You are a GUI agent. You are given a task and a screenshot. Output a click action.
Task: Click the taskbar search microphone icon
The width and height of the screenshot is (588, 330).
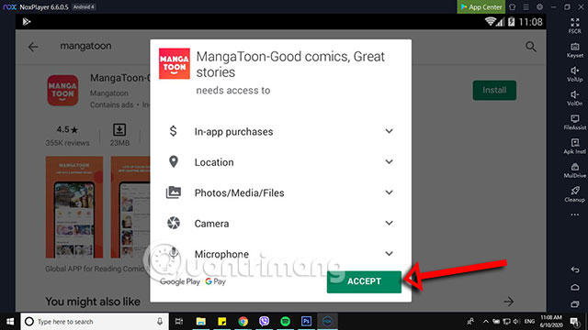(160, 322)
